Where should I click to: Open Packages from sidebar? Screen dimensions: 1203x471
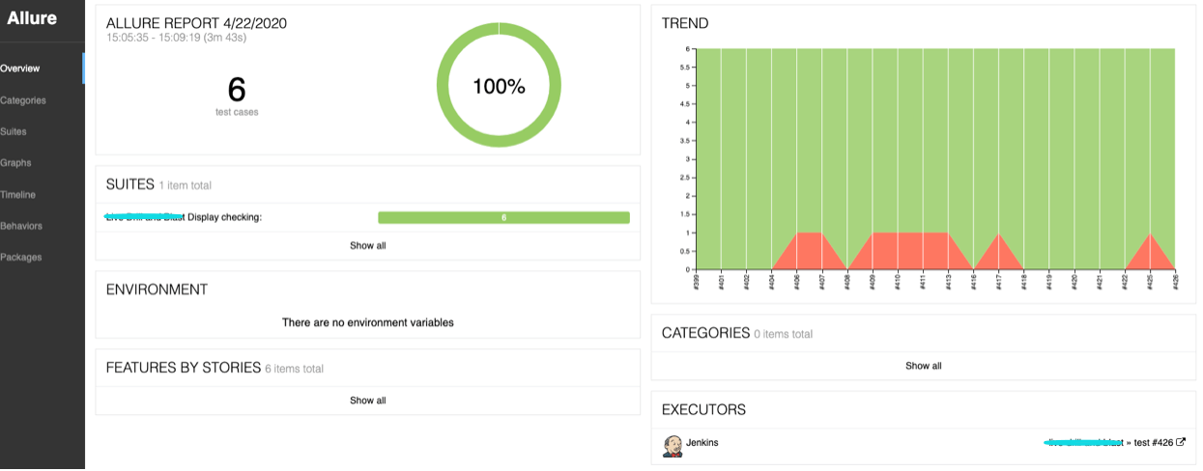click(21, 257)
